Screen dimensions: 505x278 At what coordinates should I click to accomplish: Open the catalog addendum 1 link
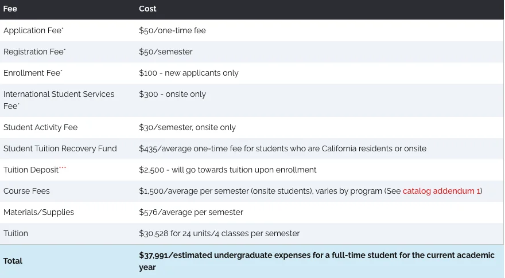click(x=442, y=191)
